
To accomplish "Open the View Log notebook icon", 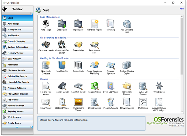I will point(111,24).
